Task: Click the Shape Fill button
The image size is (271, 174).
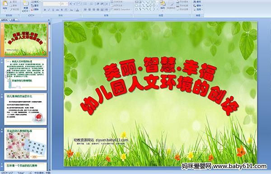Action: 183,2
